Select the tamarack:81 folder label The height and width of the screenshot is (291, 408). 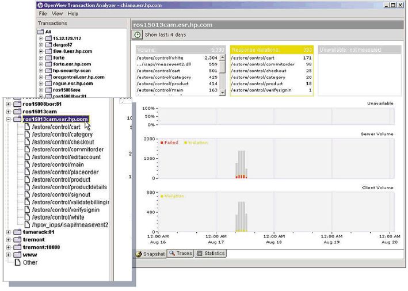(39, 232)
